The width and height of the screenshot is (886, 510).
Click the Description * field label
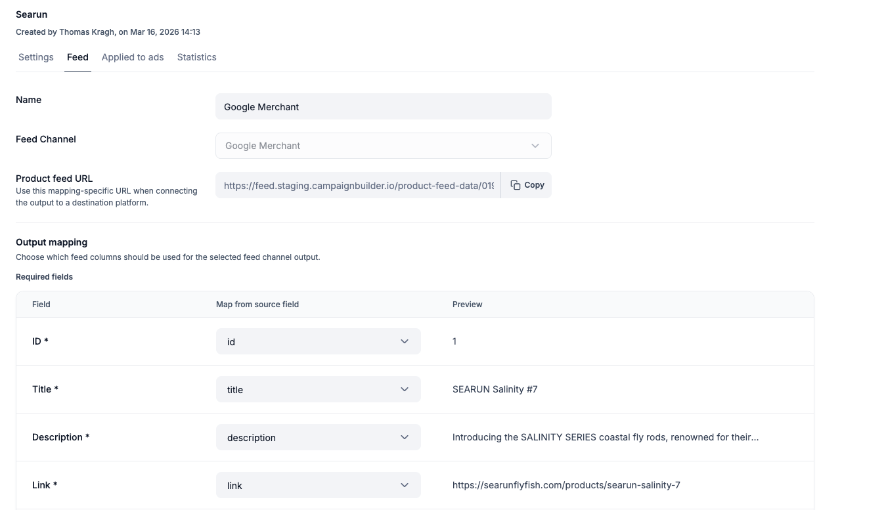(61, 437)
